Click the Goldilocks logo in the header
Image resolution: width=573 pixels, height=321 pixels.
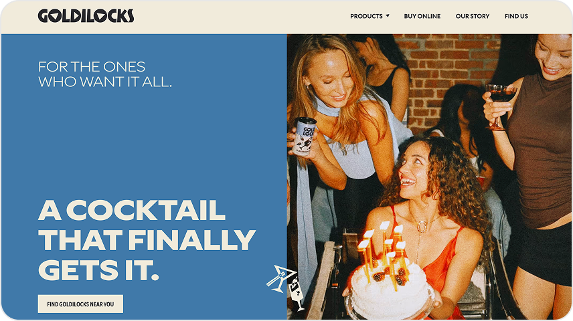click(86, 16)
